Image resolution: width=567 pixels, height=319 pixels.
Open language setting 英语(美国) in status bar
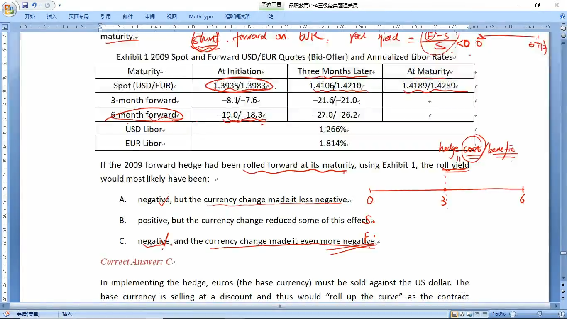click(x=28, y=314)
